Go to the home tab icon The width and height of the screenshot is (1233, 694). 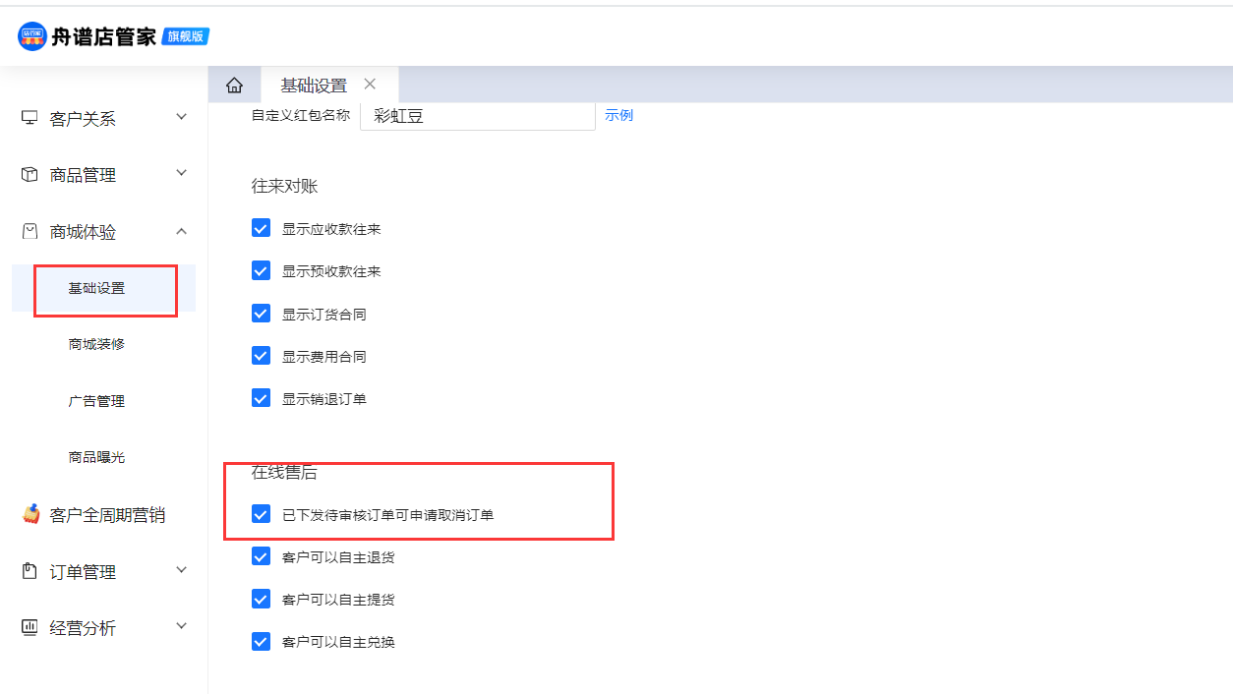pos(234,86)
